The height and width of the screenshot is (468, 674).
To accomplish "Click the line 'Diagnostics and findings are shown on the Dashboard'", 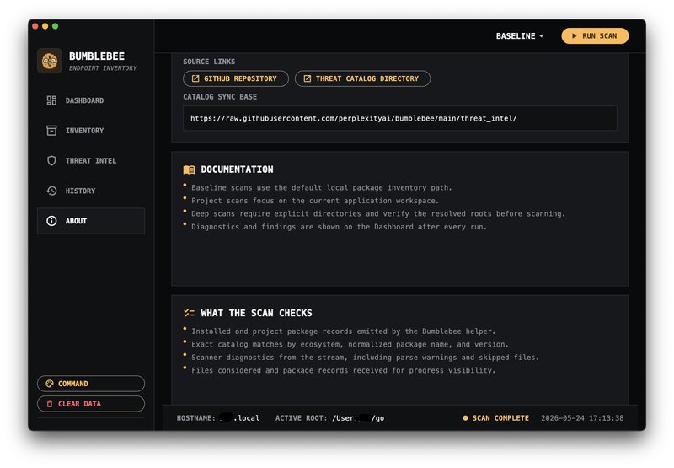I will pos(340,227).
